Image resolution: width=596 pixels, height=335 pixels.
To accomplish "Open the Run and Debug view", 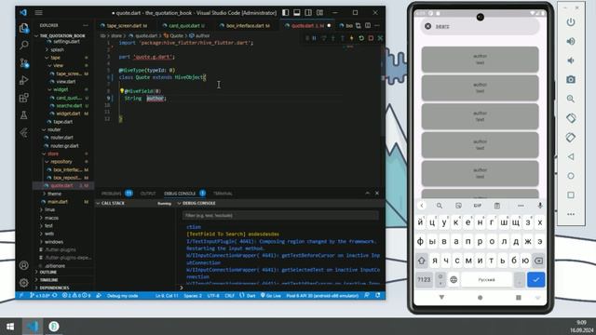I will pyautogui.click(x=24, y=80).
